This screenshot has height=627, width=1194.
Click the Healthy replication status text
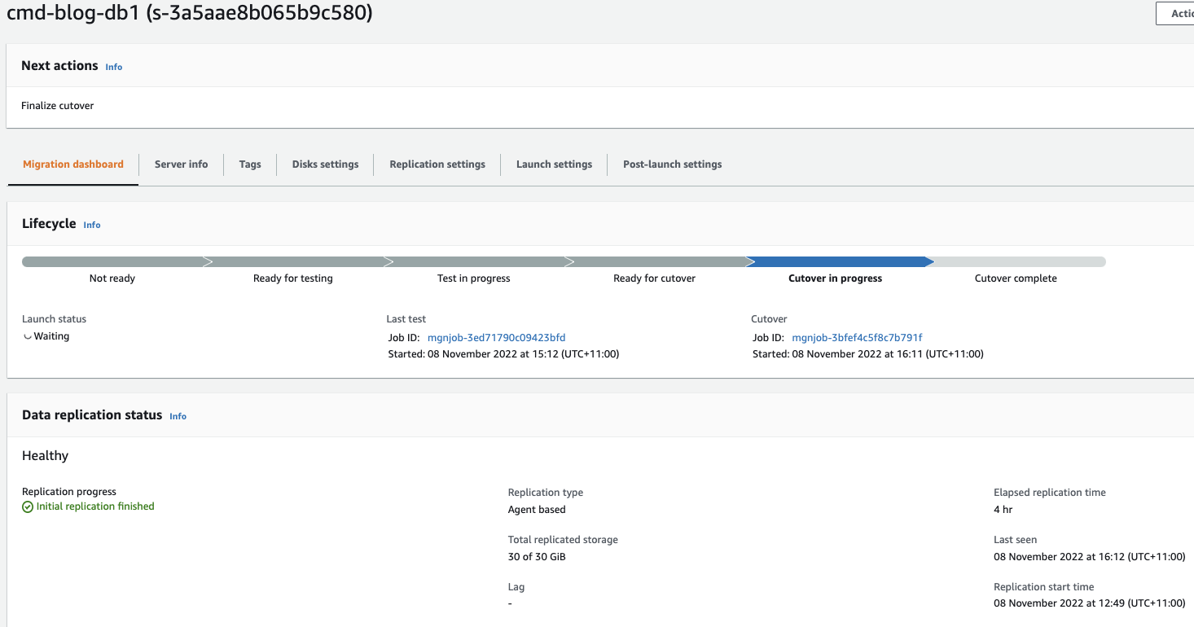45,456
